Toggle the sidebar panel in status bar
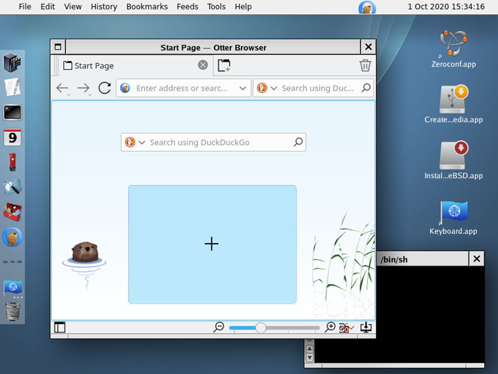This screenshot has height=374, width=498. (x=59, y=327)
